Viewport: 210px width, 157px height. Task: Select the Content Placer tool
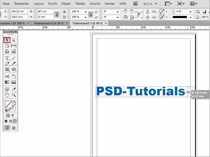[x=14, y=51]
